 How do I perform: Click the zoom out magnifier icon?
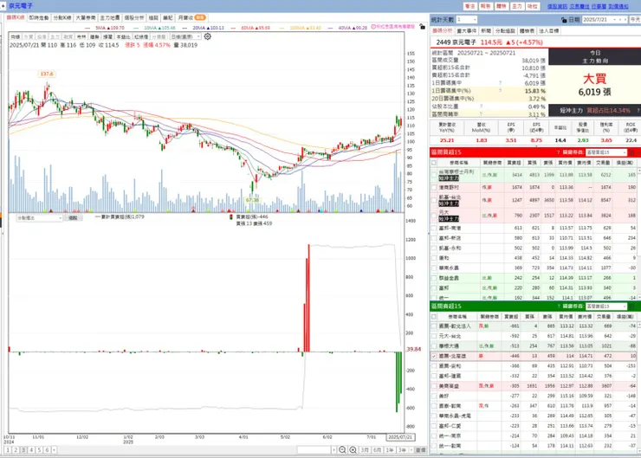[x=342, y=450]
